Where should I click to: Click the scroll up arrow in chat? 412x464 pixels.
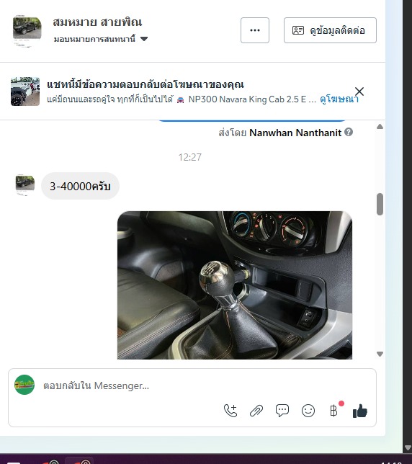pos(380,127)
